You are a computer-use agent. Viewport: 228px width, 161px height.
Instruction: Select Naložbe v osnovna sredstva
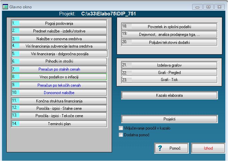tap(59, 38)
